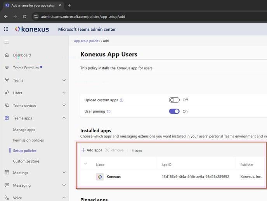Expand the Teams menu chevron
267x201 pixels.
(64, 80)
